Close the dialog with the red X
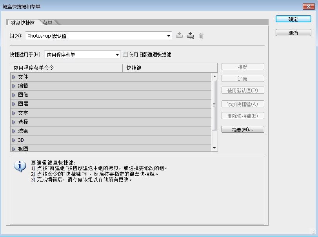Viewport: 318px width, 237px height. pyautogui.click(x=309, y=6)
